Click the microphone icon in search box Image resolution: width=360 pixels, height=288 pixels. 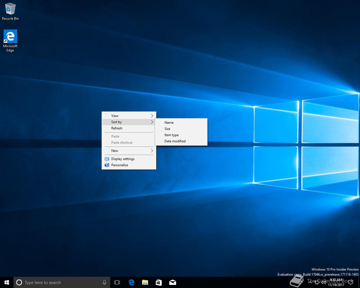pos(104,282)
